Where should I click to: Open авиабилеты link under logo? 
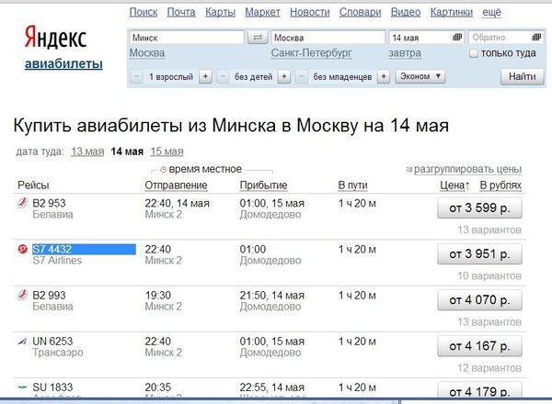tap(63, 64)
